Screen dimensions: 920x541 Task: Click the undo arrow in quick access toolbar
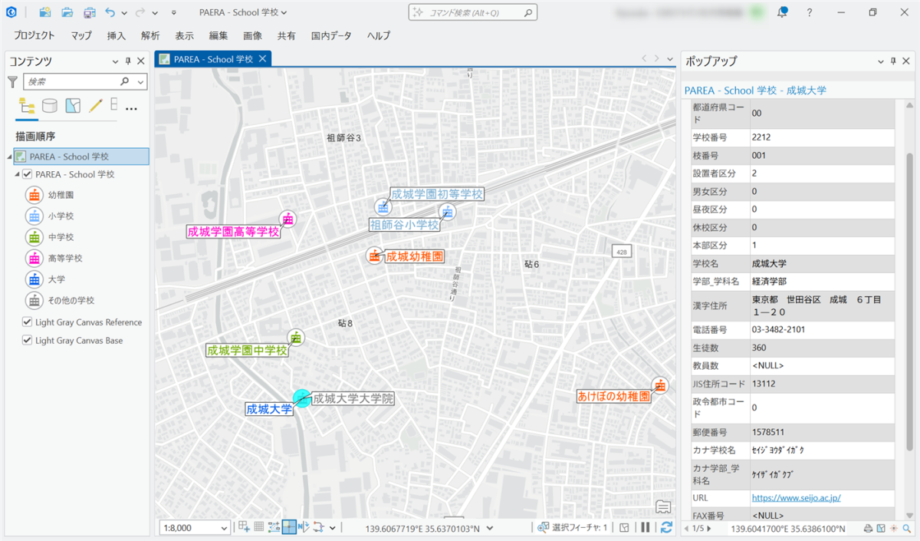point(110,12)
